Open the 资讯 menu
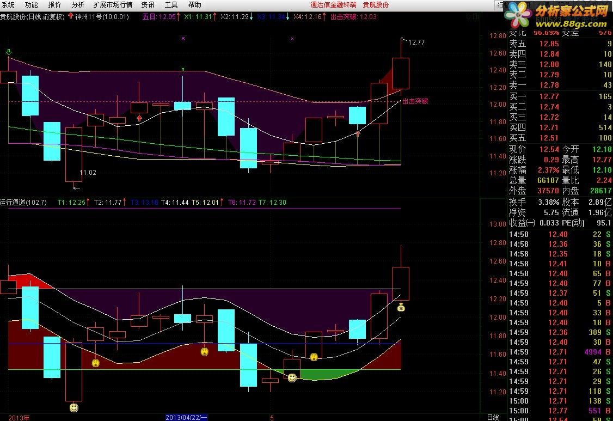 (148, 5)
